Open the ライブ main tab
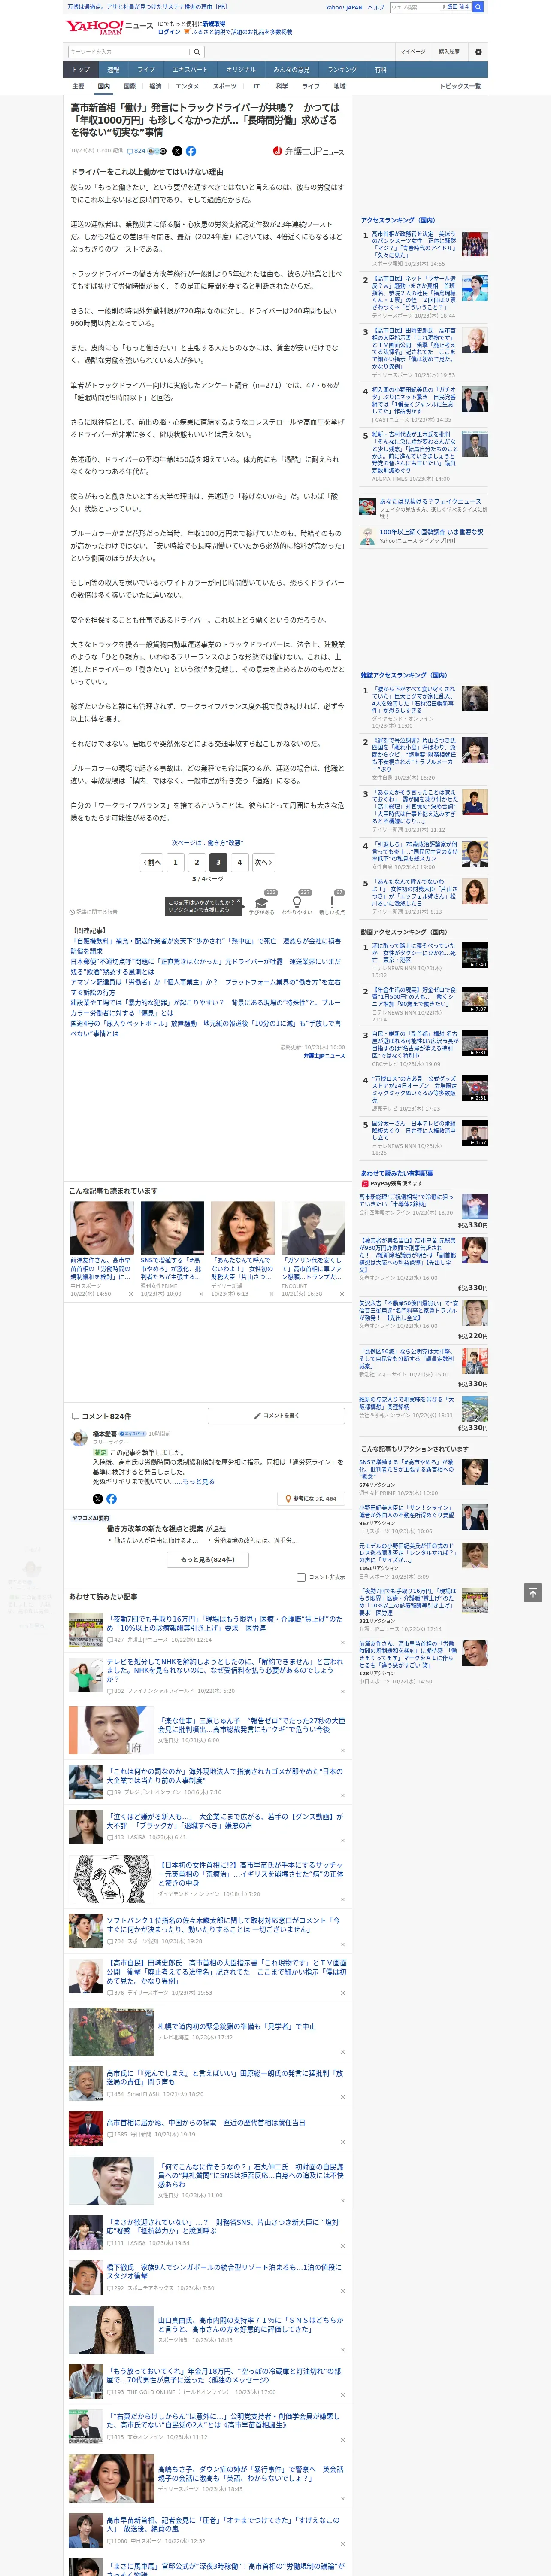The height and width of the screenshot is (2576, 551). click(x=146, y=70)
